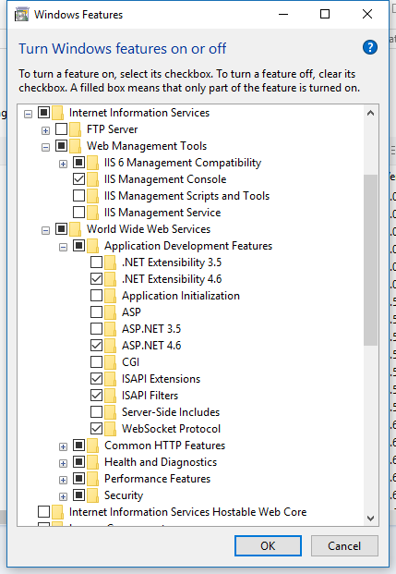Collapse Application Development Features node
The height and width of the screenshot is (574, 396).
pyautogui.click(x=64, y=248)
